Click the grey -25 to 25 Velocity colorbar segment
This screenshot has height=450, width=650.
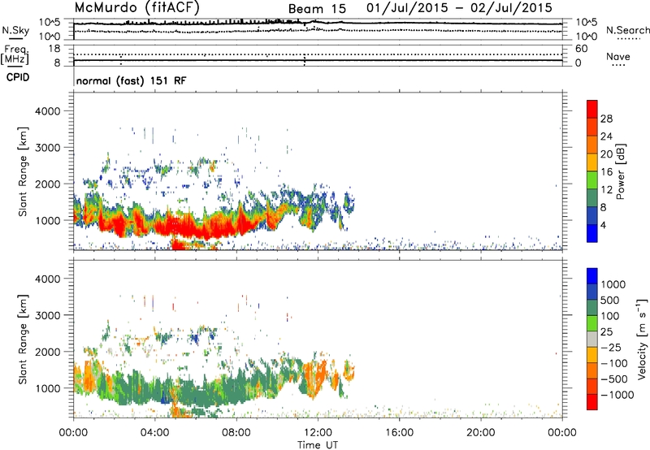592,339
